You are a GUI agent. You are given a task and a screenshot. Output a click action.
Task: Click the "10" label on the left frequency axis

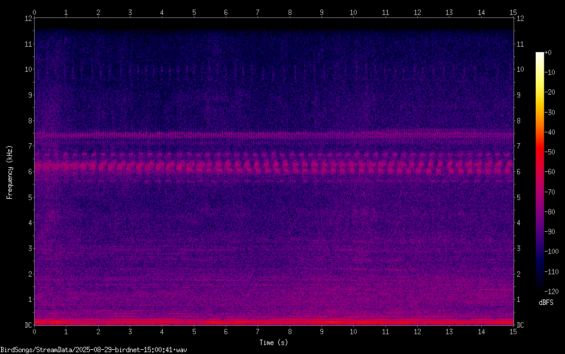pos(29,69)
